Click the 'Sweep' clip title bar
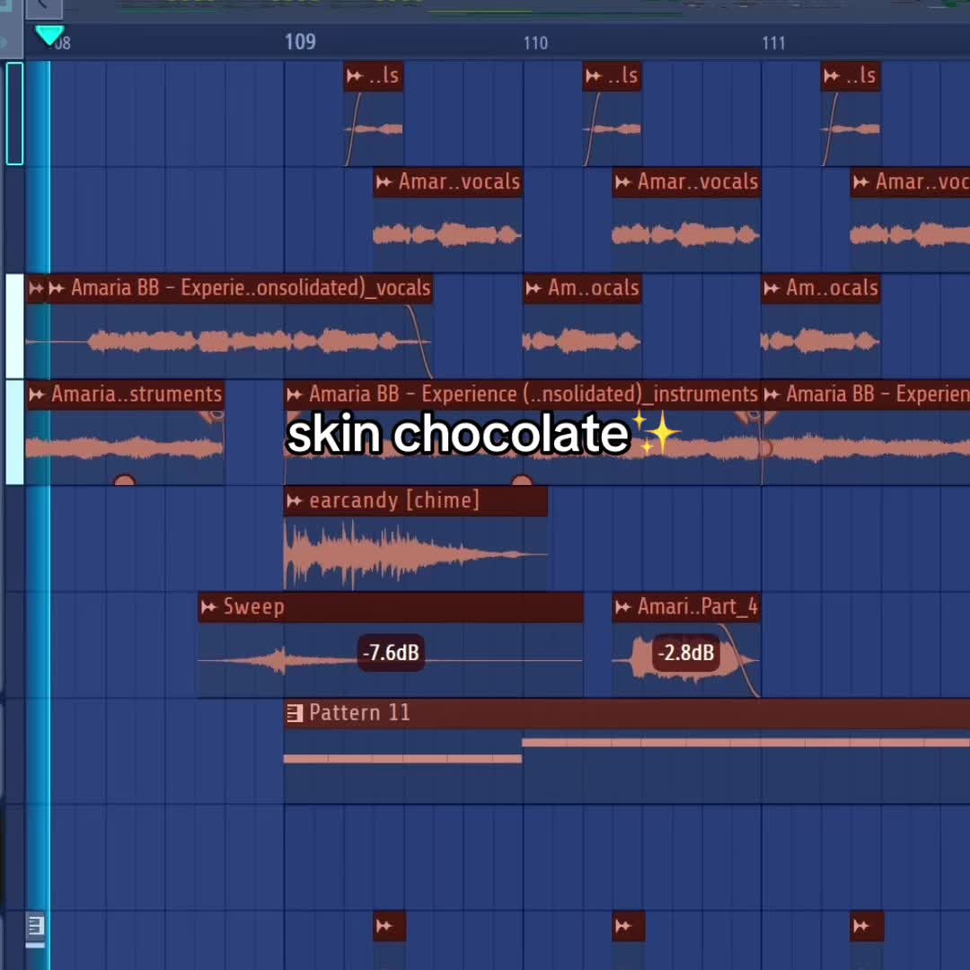The height and width of the screenshot is (970, 970). (391, 607)
